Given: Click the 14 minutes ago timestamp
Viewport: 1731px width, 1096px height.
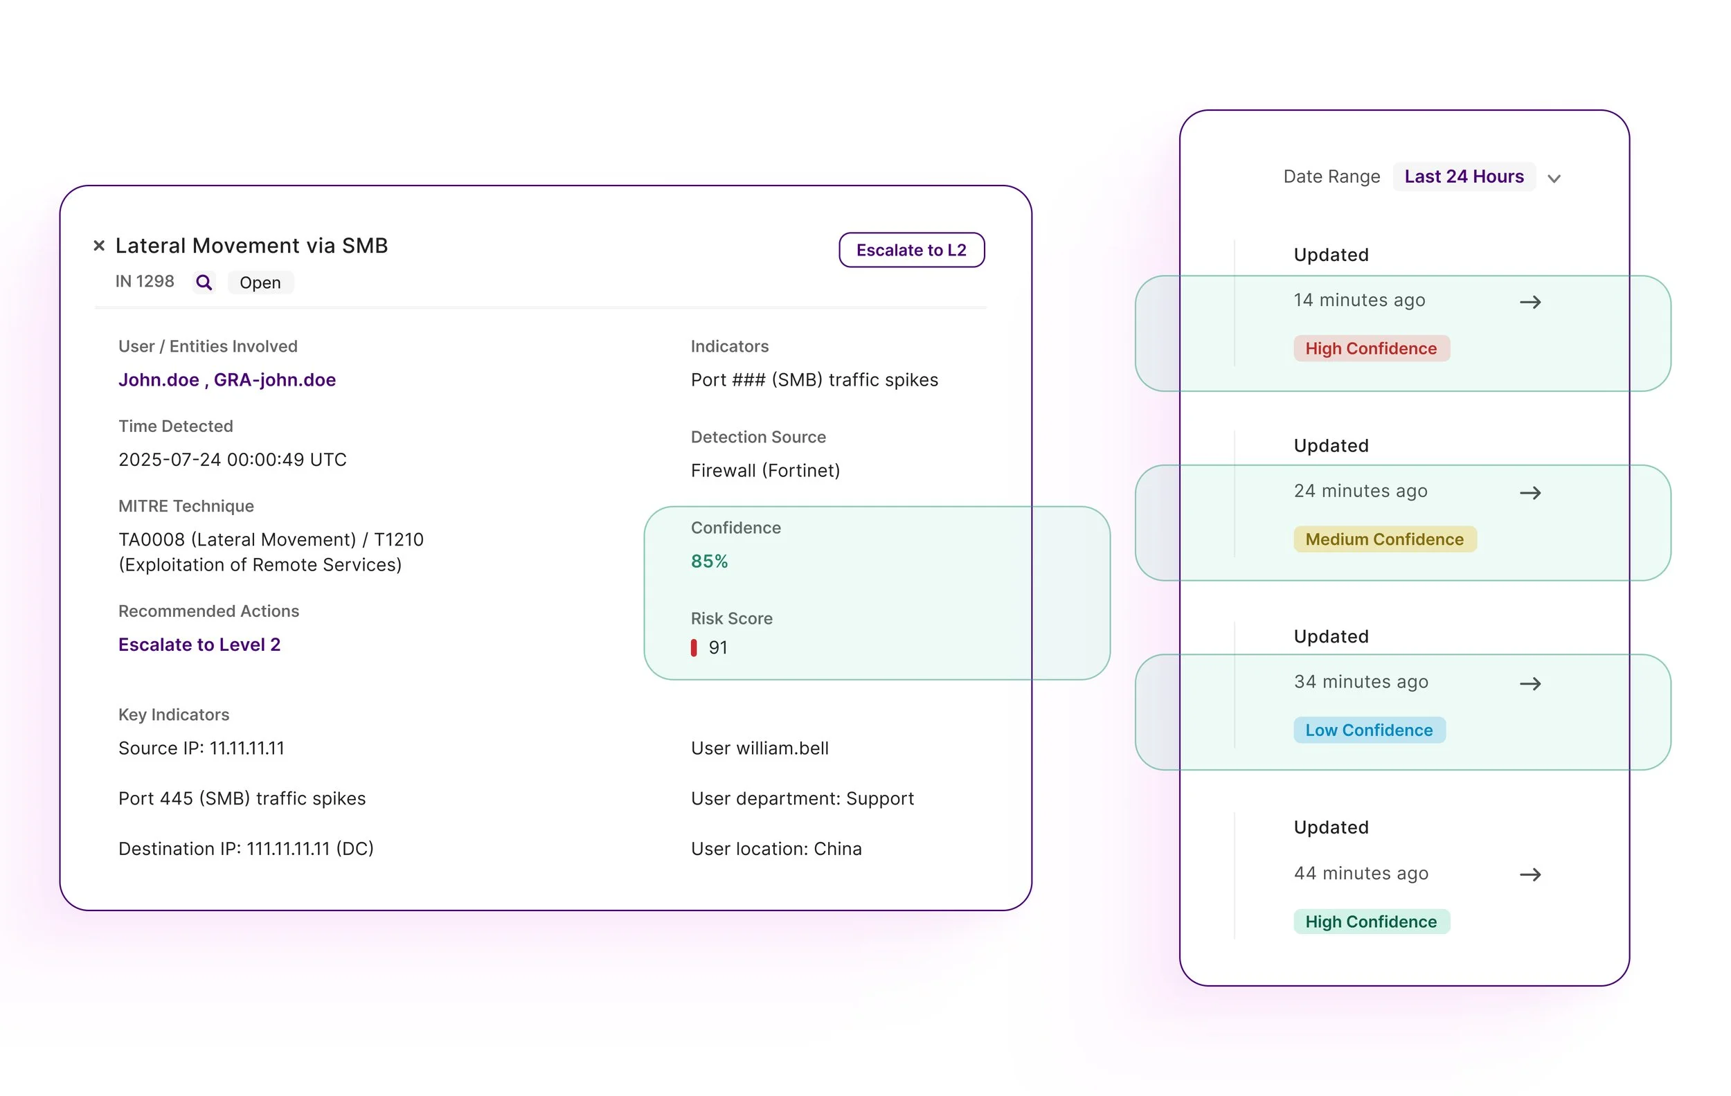Looking at the screenshot, I should [x=1359, y=300].
